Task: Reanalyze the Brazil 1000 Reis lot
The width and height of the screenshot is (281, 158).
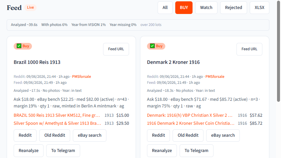Action: (29, 151)
